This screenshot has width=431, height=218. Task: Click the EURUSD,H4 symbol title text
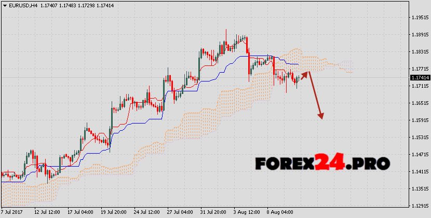[x=22, y=5]
